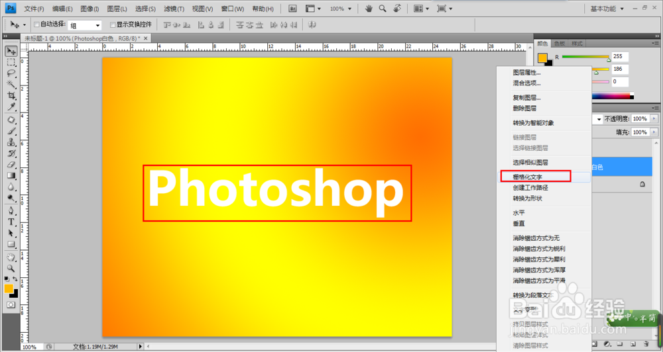
Task: Select the Eyedropper tool
Action: (x=11, y=107)
